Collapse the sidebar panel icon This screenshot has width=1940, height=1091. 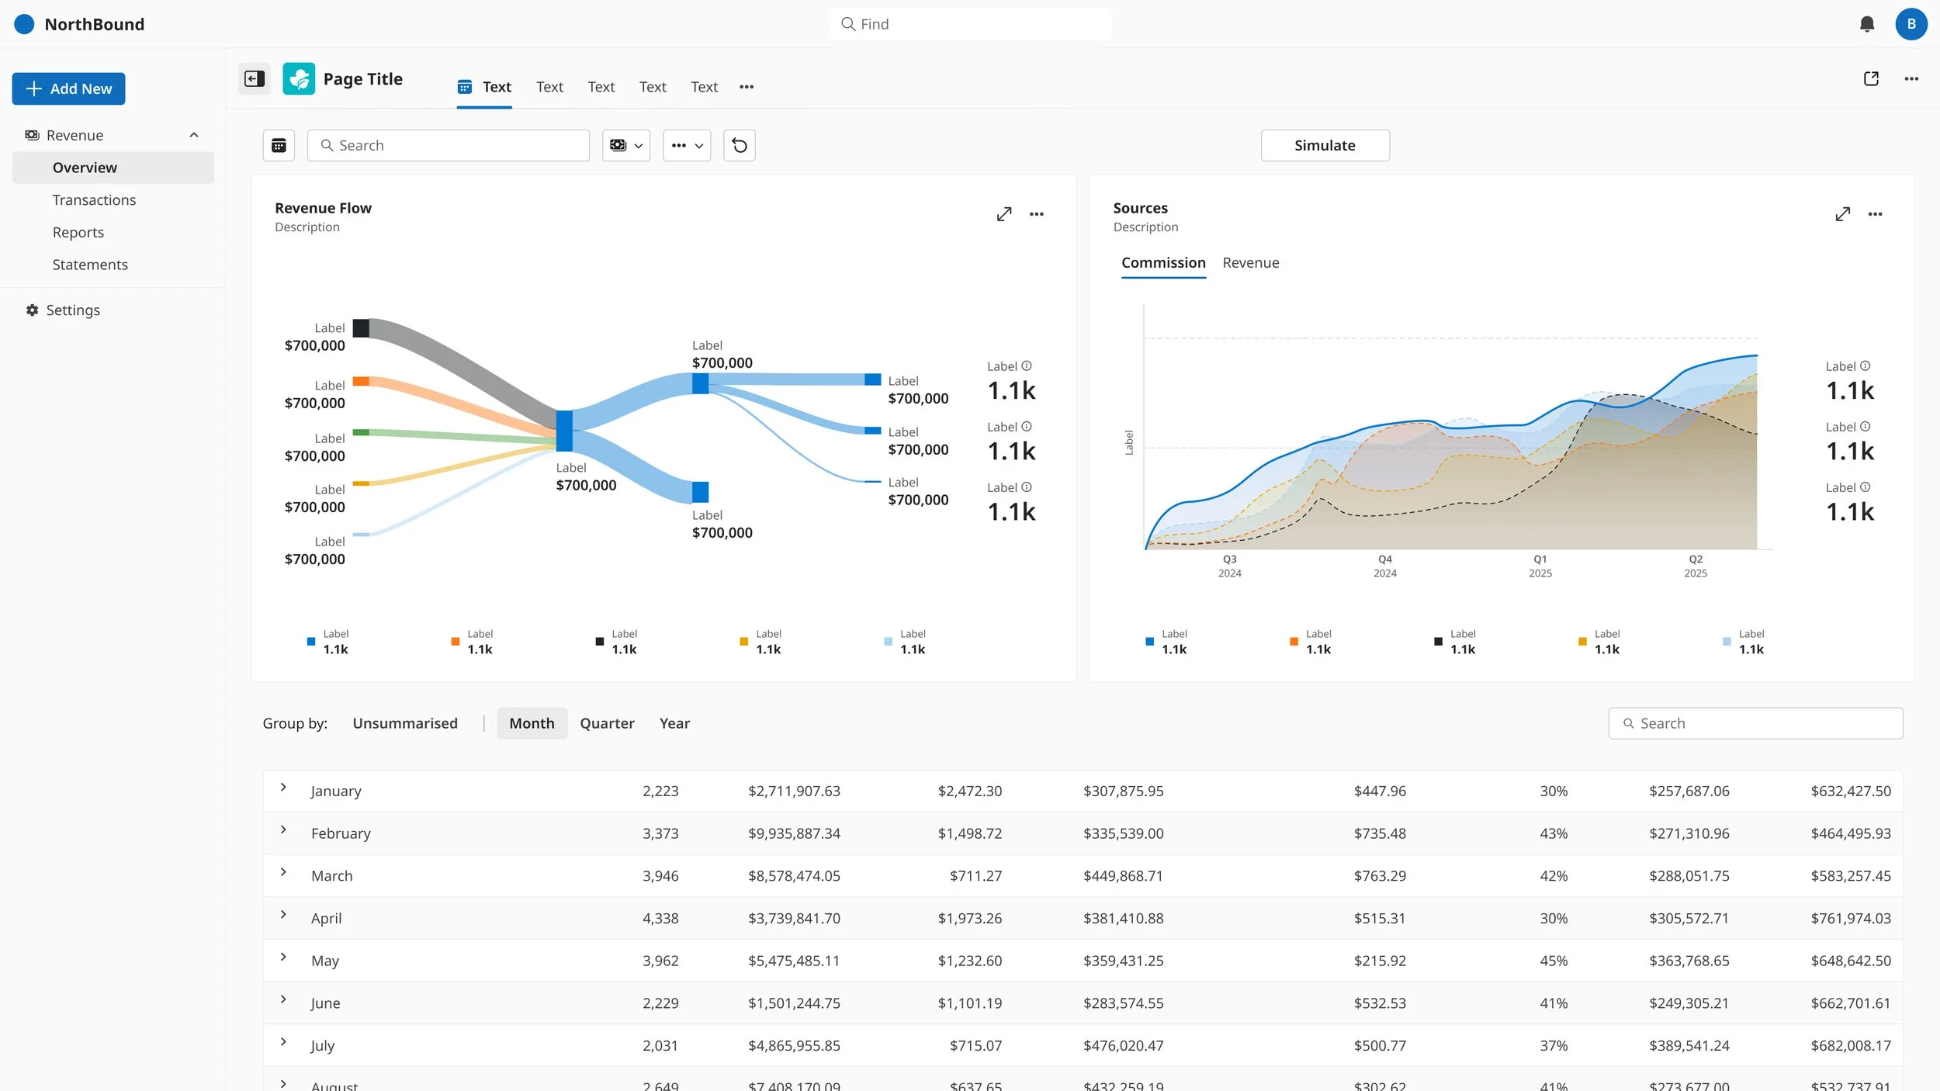pyautogui.click(x=255, y=78)
